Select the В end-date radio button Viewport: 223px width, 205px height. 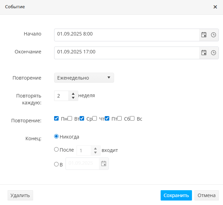(x=57, y=164)
